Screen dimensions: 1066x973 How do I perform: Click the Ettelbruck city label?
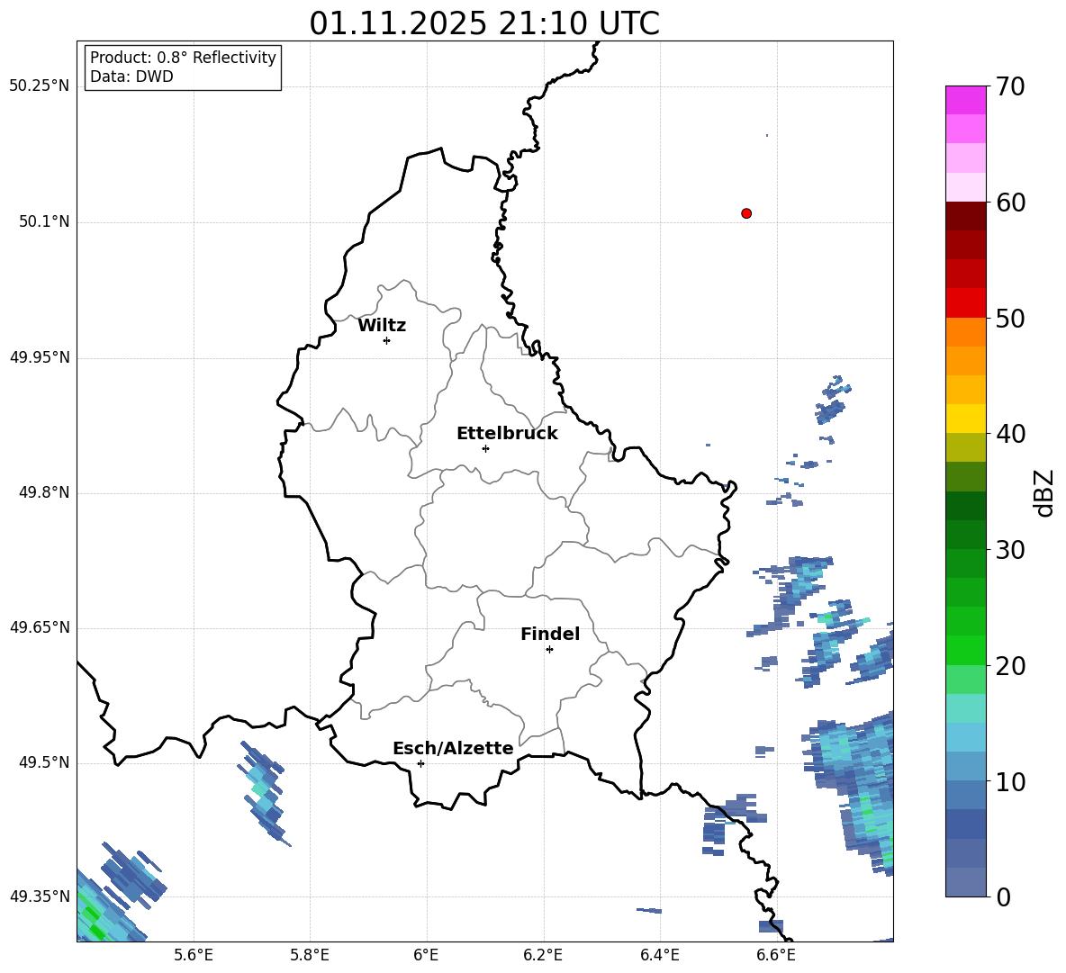point(507,434)
